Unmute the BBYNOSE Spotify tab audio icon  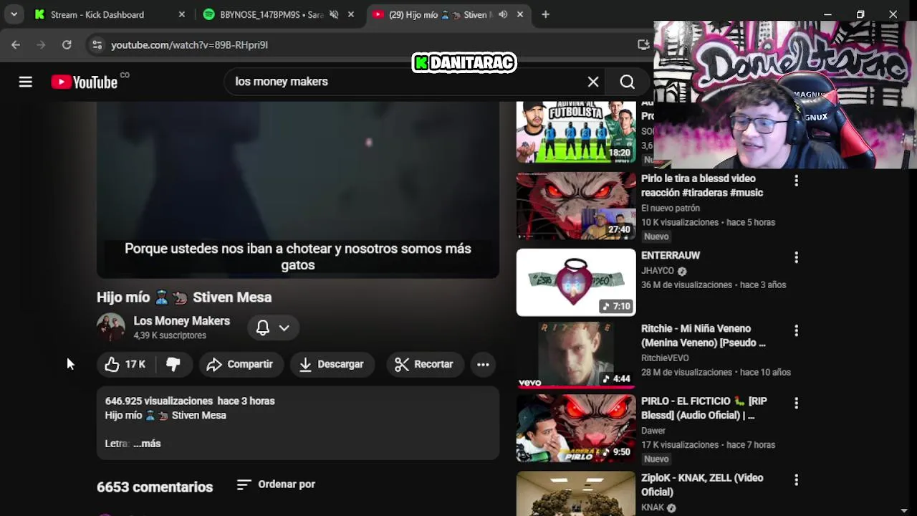tap(334, 14)
